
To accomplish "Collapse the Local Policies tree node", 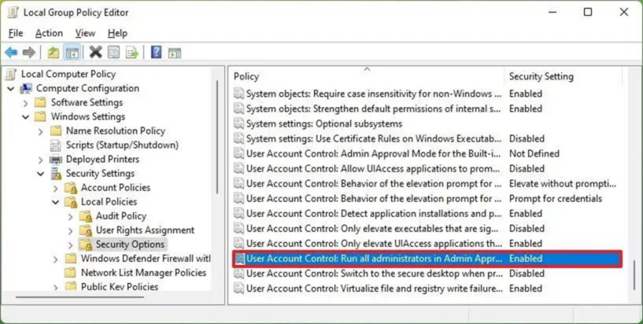I will pos(55,202).
